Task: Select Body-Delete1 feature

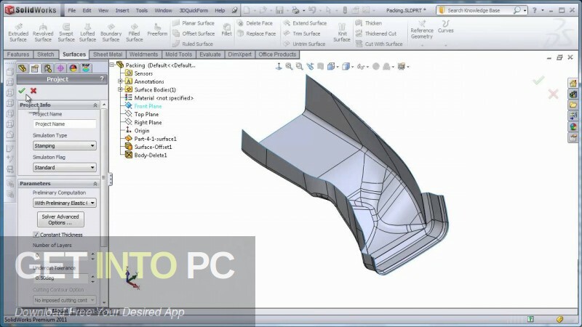Action: pos(151,155)
